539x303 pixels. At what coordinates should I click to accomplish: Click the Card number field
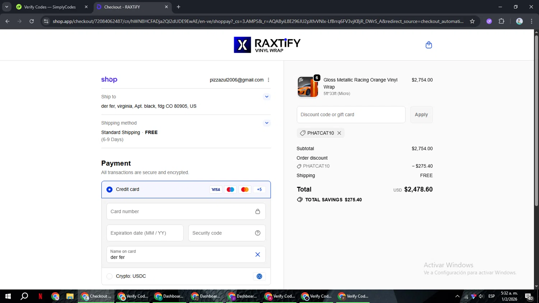[x=186, y=211]
